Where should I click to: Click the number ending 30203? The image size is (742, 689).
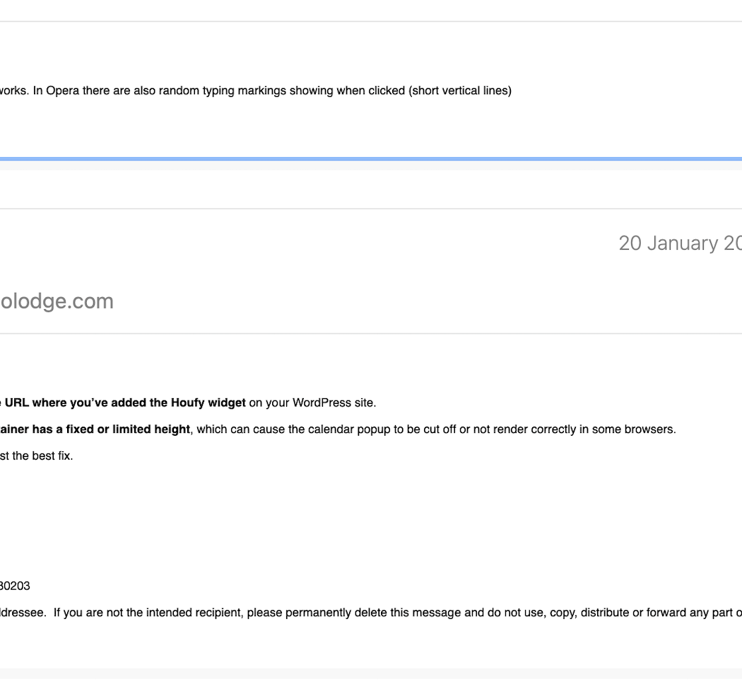tap(15, 586)
